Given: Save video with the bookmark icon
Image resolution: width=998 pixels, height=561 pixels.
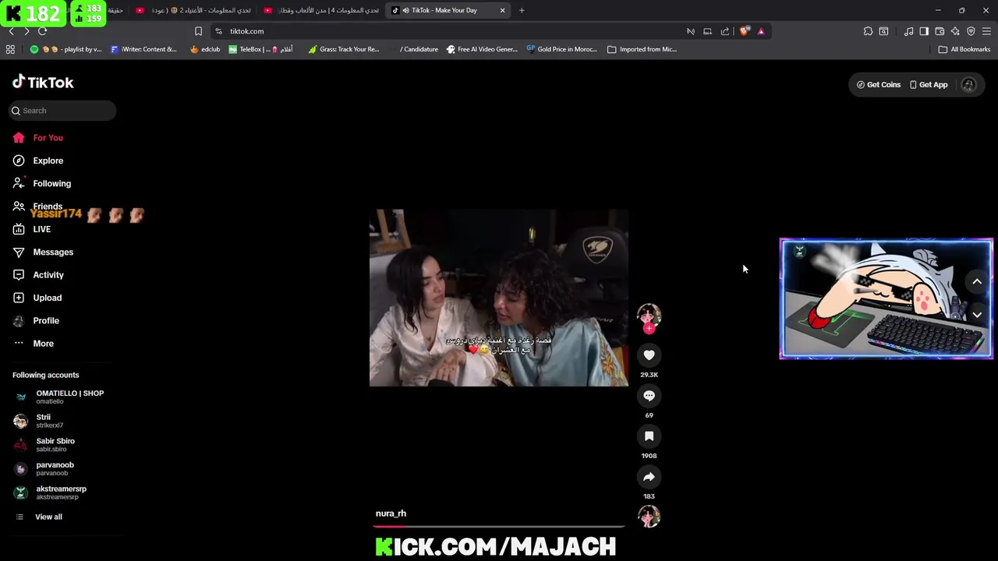Looking at the screenshot, I should point(649,436).
